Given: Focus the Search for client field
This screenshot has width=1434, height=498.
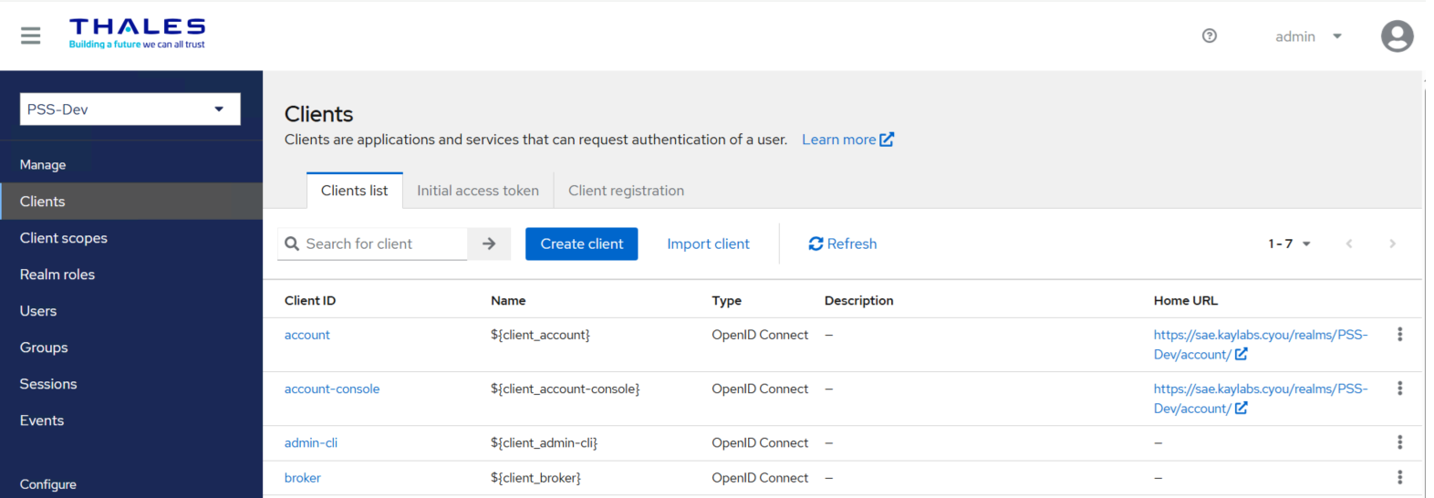Looking at the screenshot, I should point(383,244).
